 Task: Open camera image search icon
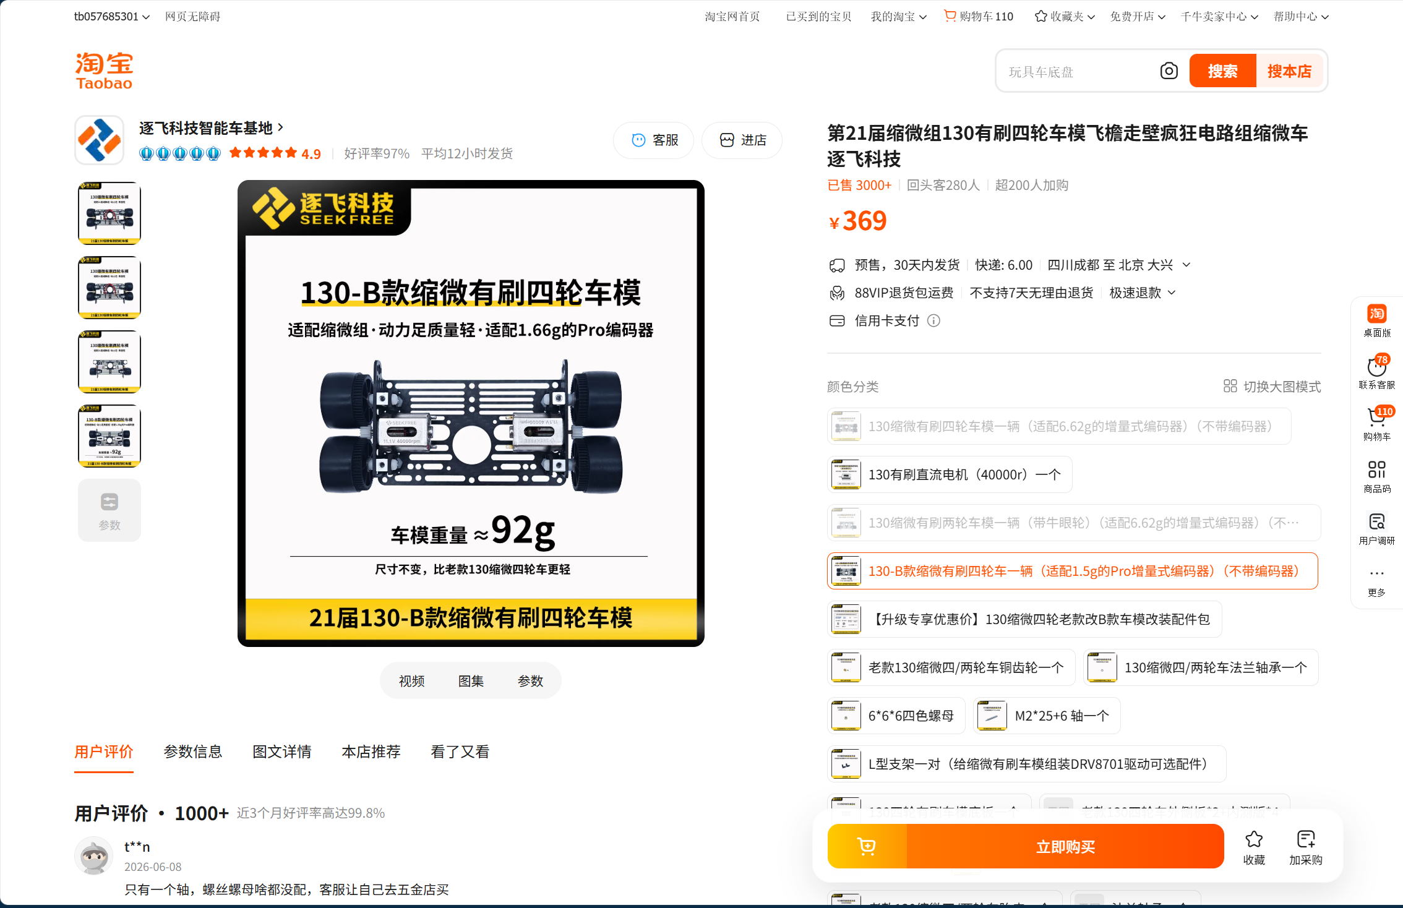tap(1169, 71)
